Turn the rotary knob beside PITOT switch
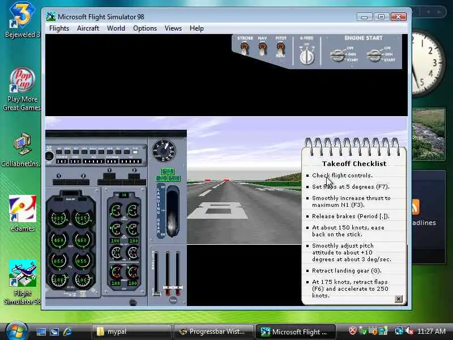 tap(307, 56)
